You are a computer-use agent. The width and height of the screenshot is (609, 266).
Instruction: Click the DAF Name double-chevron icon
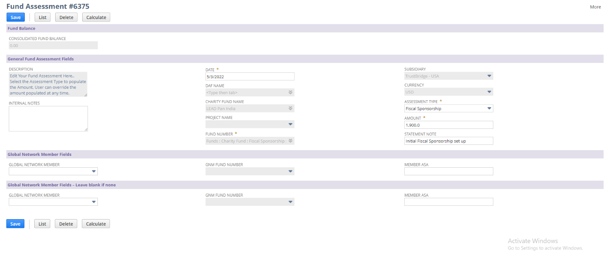(x=290, y=93)
